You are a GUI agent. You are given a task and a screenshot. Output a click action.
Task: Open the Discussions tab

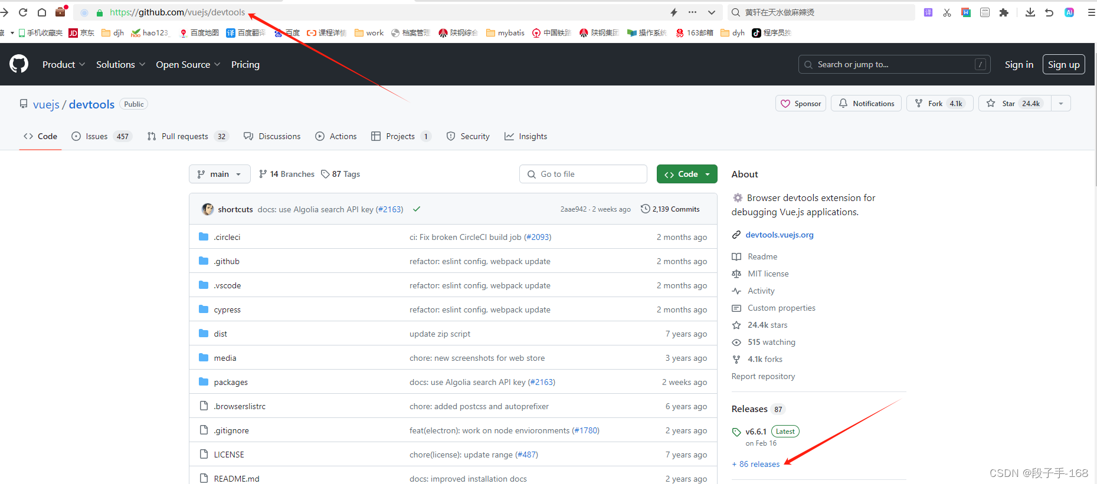[x=272, y=136]
